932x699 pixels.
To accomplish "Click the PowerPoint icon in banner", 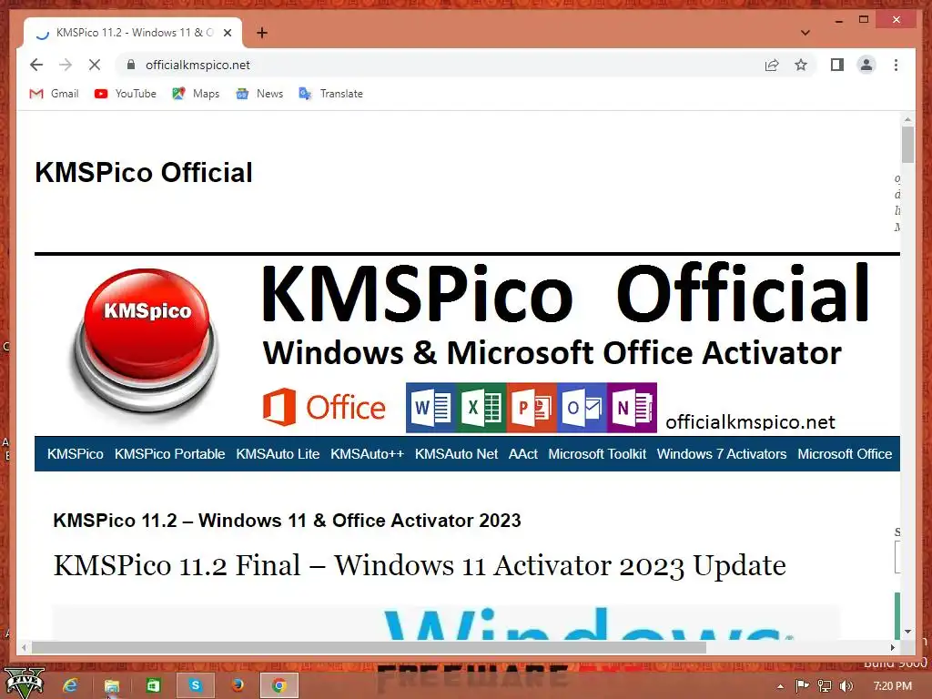I will pyautogui.click(x=532, y=408).
